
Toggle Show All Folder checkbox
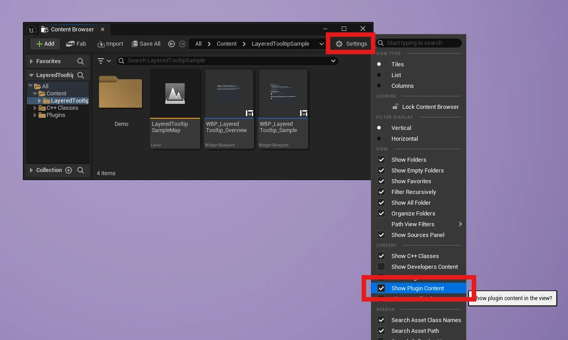pos(381,203)
